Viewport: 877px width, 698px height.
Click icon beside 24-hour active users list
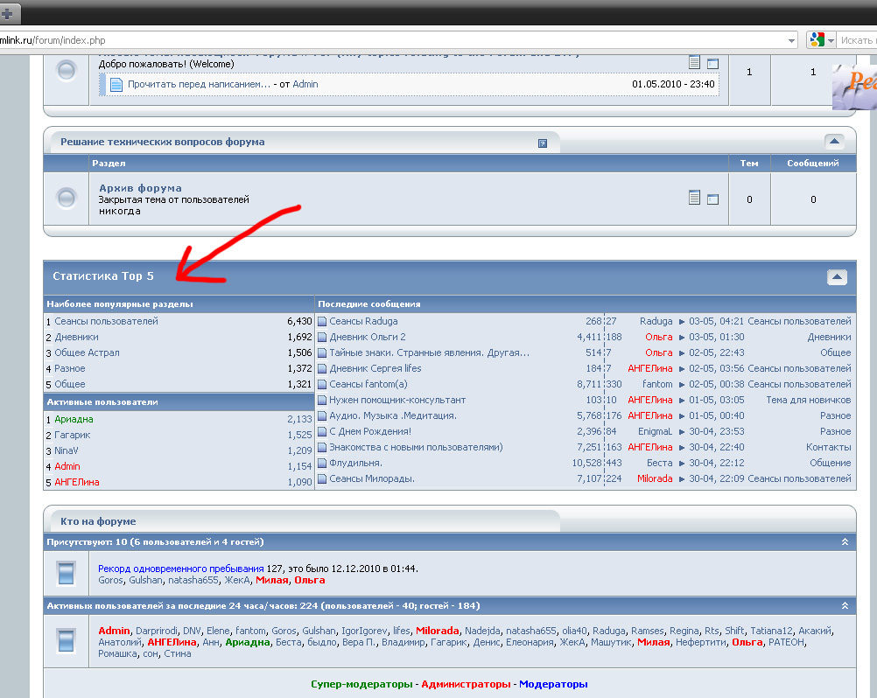[x=66, y=641]
